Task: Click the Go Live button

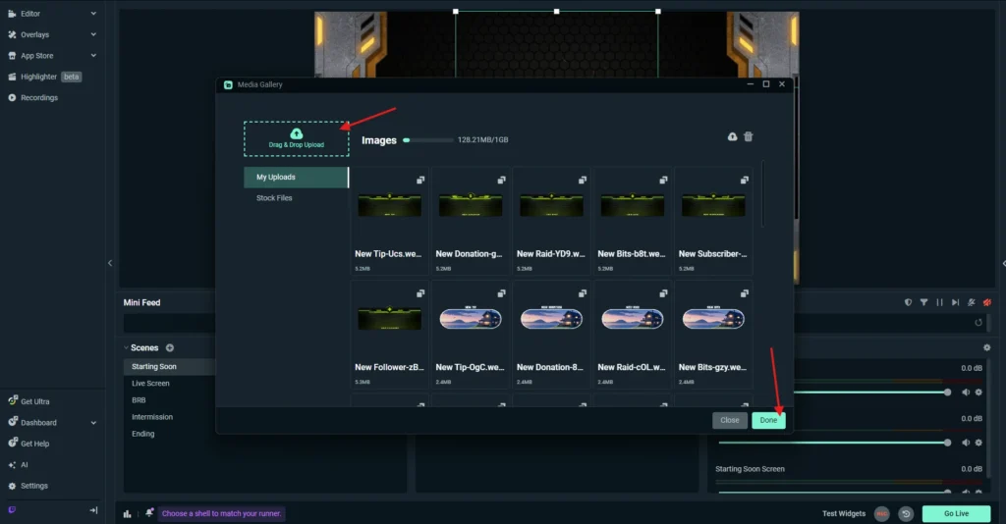Action: (x=956, y=514)
